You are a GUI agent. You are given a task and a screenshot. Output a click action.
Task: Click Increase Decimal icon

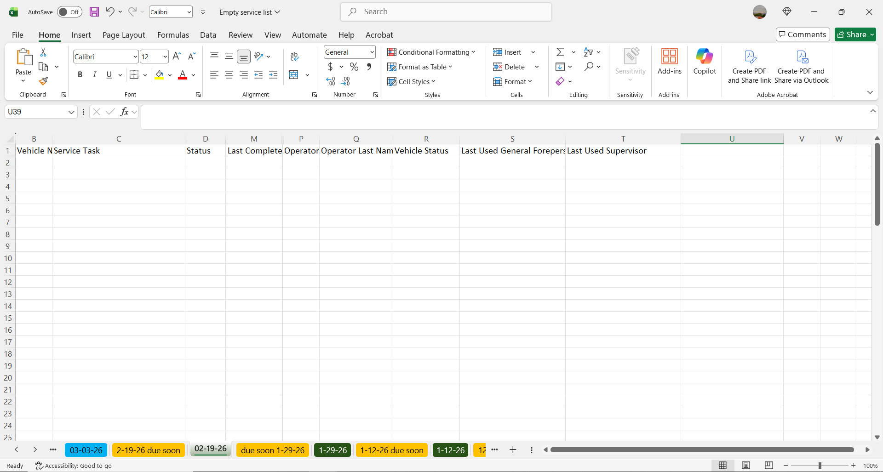pyautogui.click(x=331, y=81)
